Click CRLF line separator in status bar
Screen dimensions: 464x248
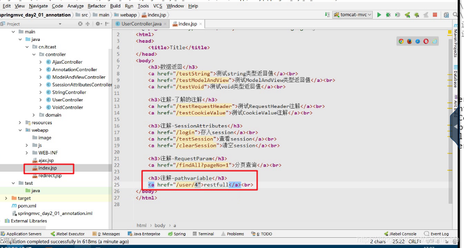pyautogui.click(x=415, y=241)
